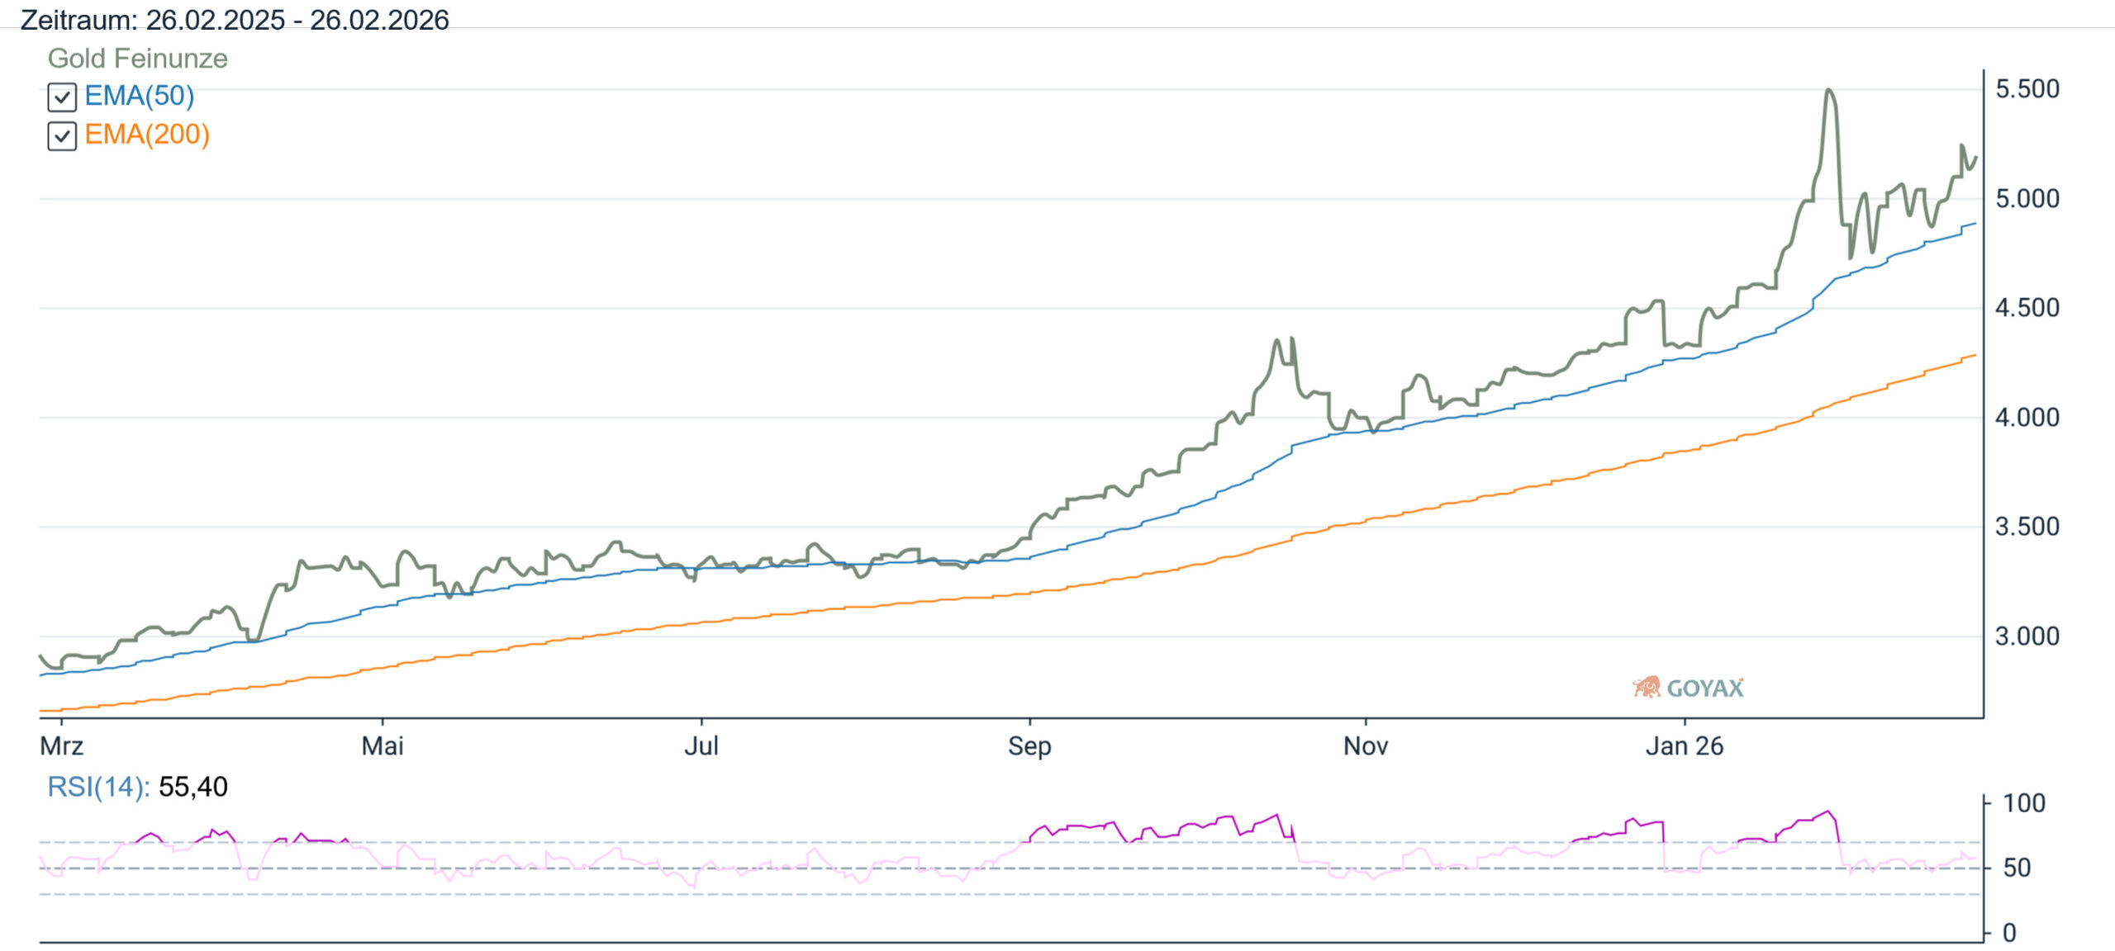Click the RSI(14) indicator label
The height and width of the screenshot is (951, 2115).
click(98, 787)
